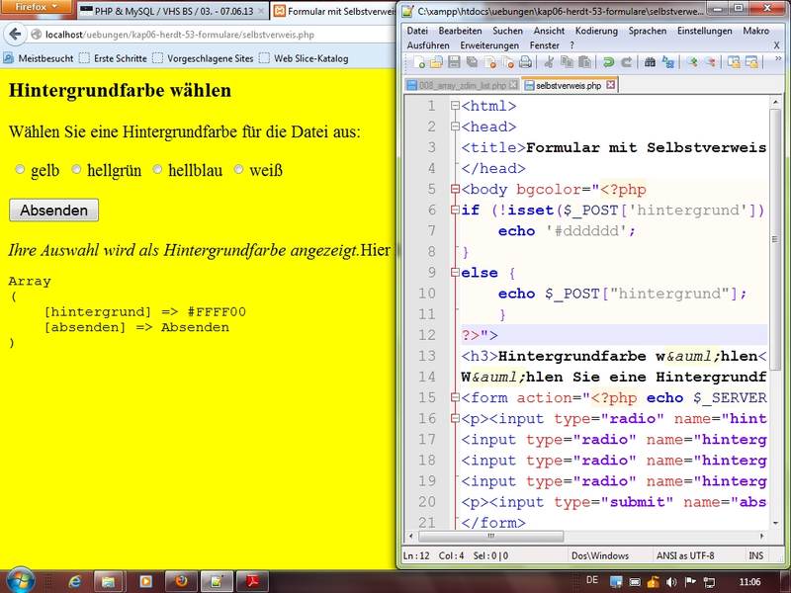Collapse the html fold marker on line 1

454,106
